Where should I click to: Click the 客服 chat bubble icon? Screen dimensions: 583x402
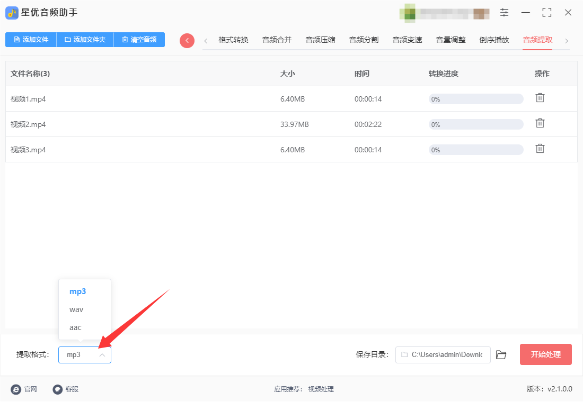pyautogui.click(x=57, y=389)
